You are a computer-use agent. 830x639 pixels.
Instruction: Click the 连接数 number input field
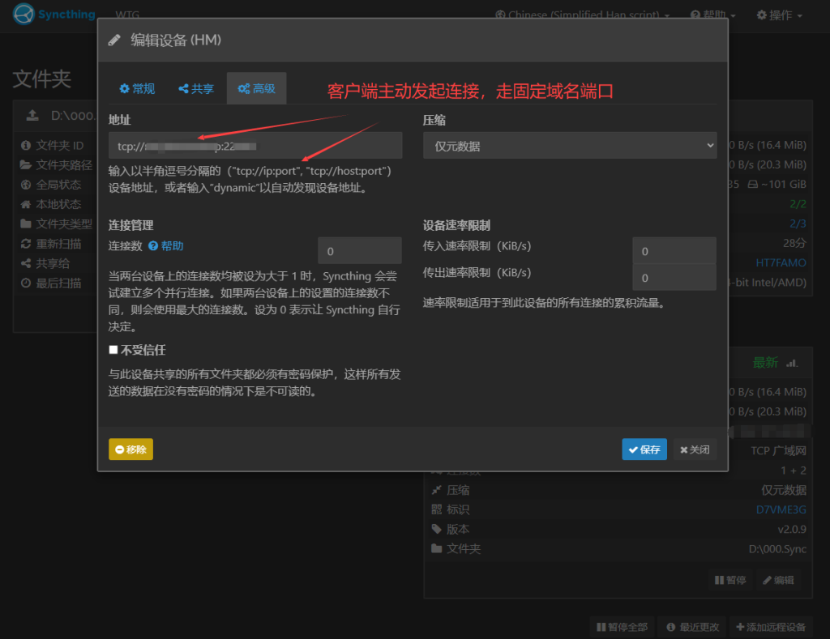coord(359,251)
